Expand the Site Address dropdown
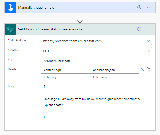160x135 pixels. coord(148,41)
